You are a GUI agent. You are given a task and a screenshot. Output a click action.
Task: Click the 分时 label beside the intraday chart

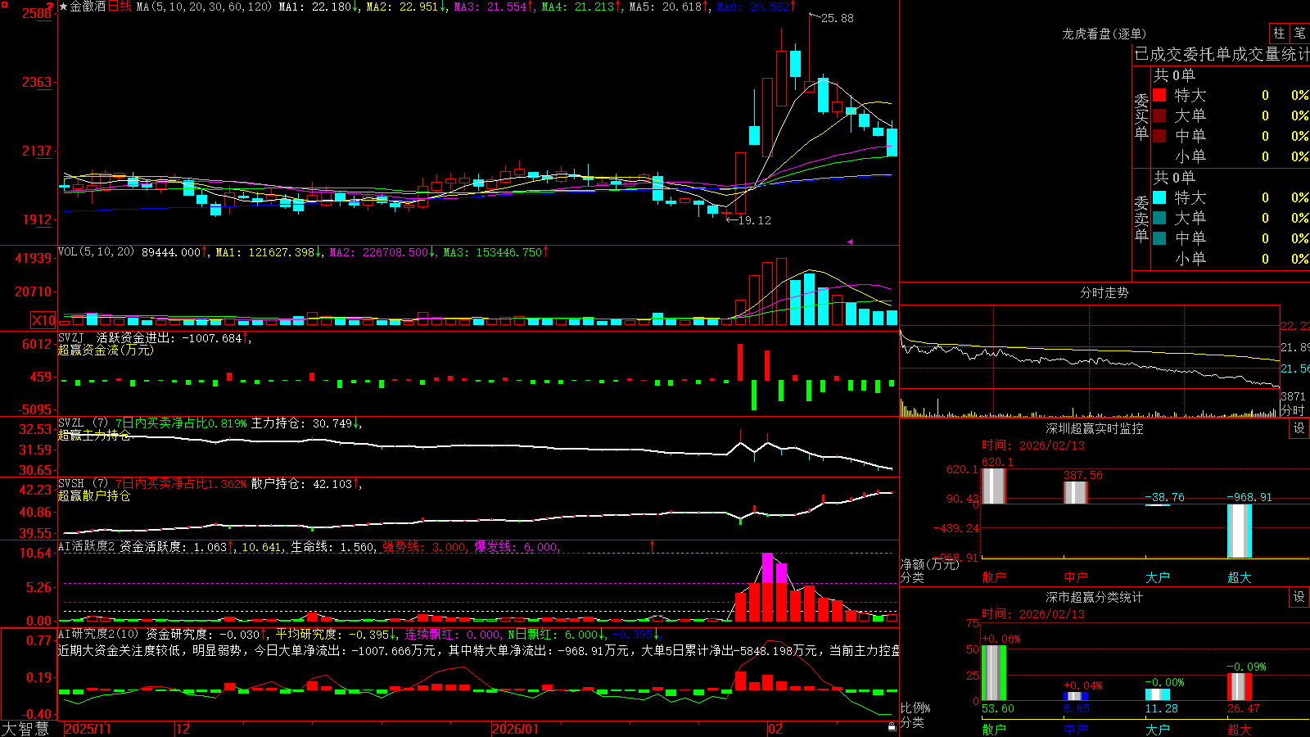[x=1292, y=410]
